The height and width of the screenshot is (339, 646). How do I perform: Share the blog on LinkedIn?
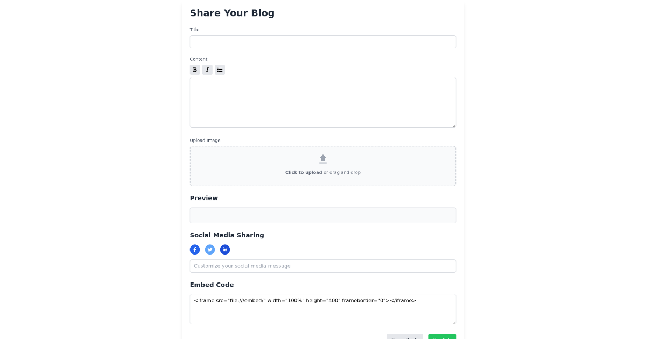[x=225, y=249]
